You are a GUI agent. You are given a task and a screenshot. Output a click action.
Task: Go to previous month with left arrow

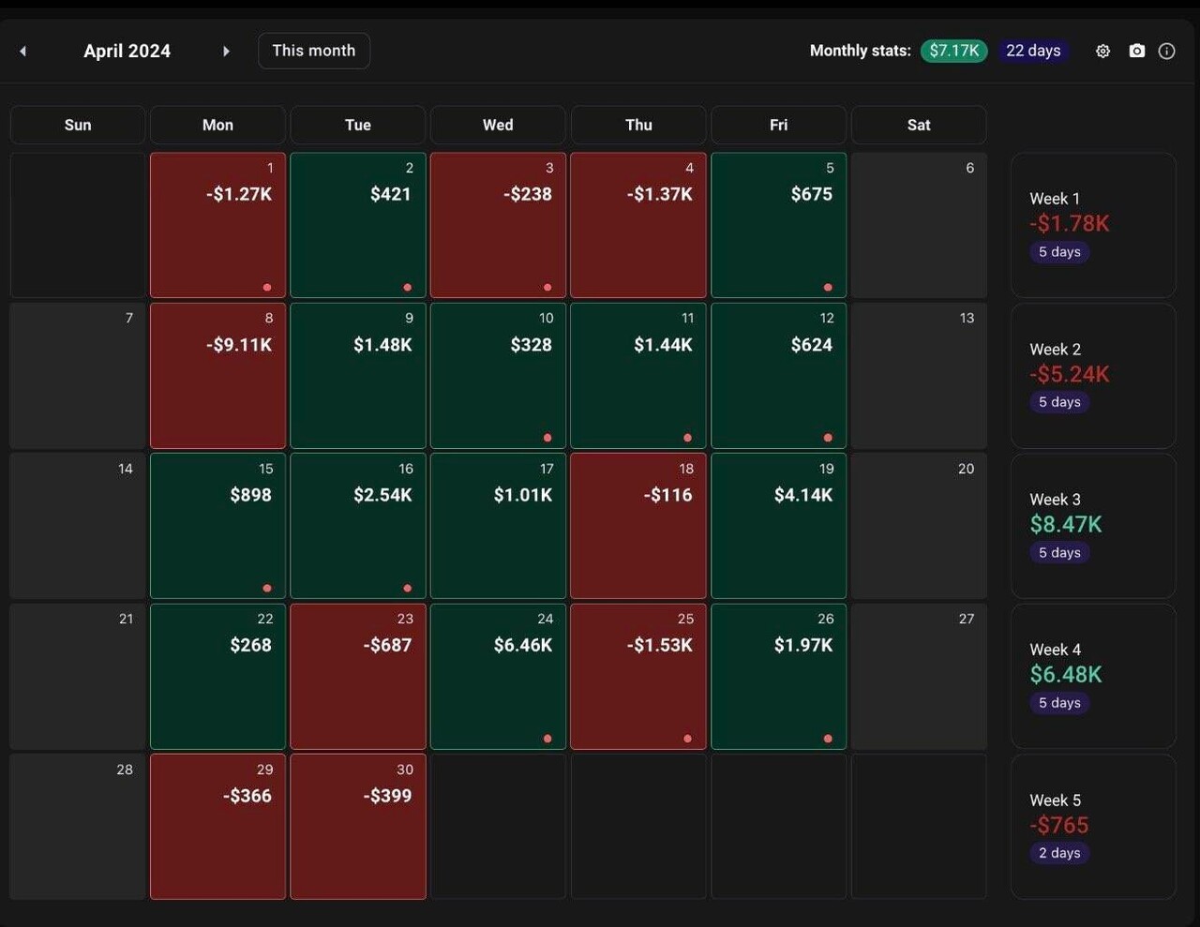pos(23,52)
